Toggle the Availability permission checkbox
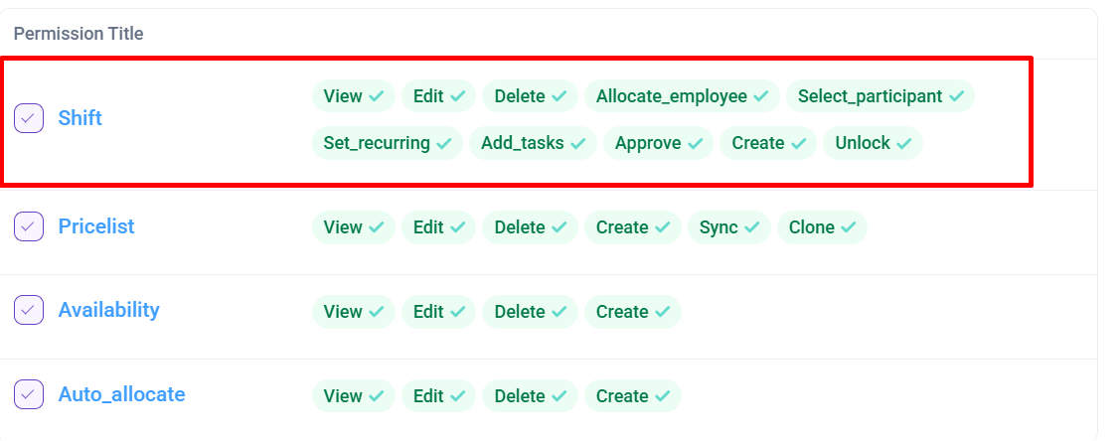 tap(28, 310)
